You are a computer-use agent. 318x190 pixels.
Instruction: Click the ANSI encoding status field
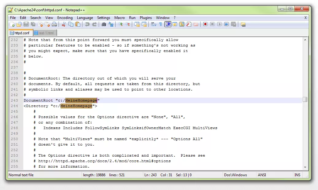coord(262,175)
